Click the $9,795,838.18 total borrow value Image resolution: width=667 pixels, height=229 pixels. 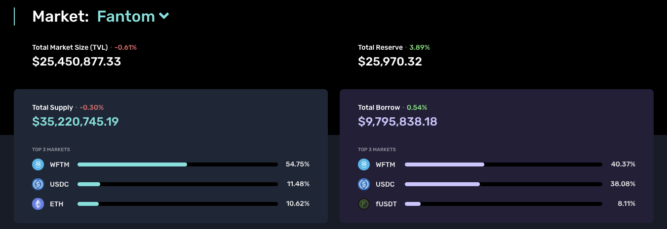[397, 121]
